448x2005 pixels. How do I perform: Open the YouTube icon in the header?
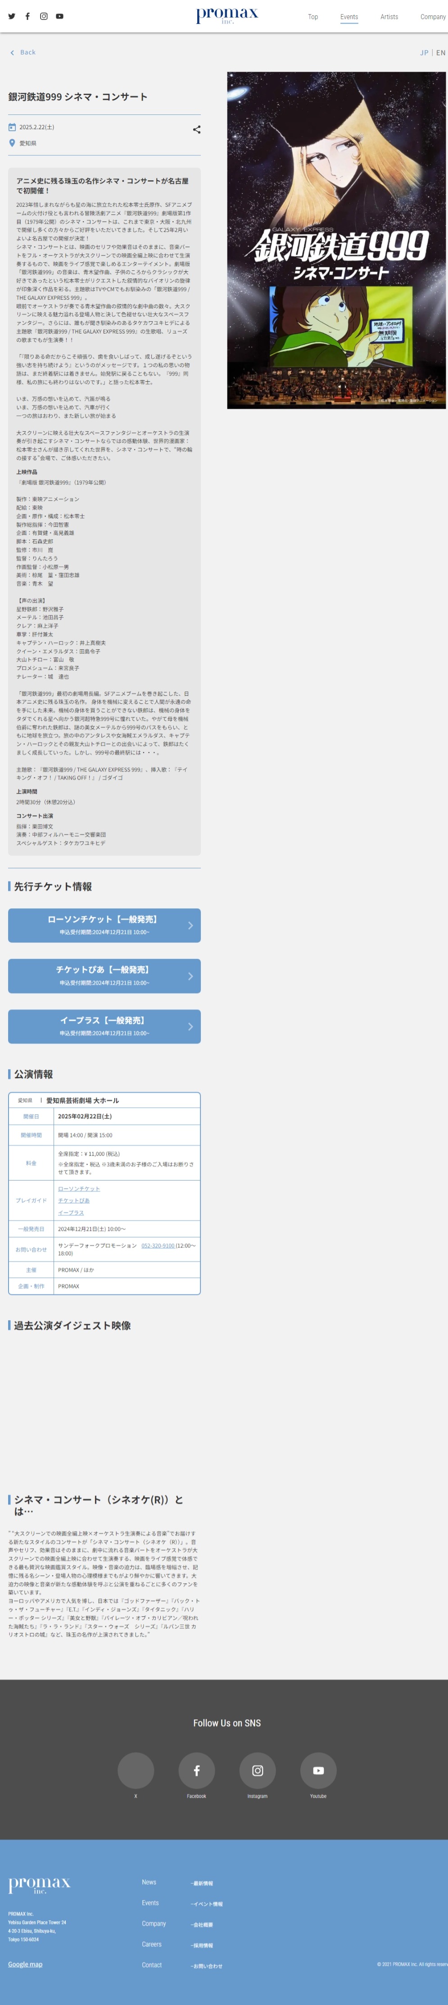(x=60, y=16)
